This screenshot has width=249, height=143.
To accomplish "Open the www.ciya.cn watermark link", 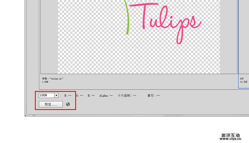I will [x=230, y=139].
